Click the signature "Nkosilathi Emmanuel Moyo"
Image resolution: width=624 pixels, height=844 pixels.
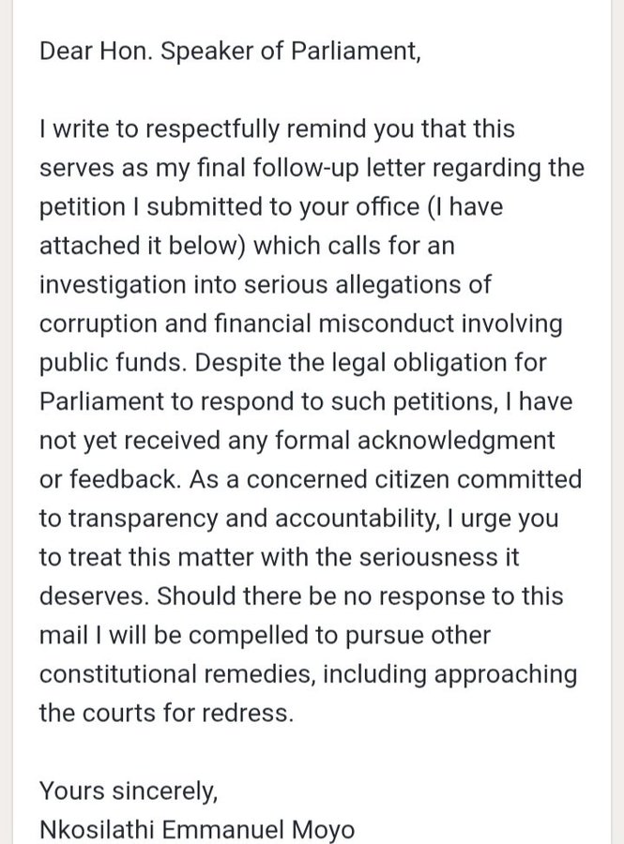coord(197,830)
